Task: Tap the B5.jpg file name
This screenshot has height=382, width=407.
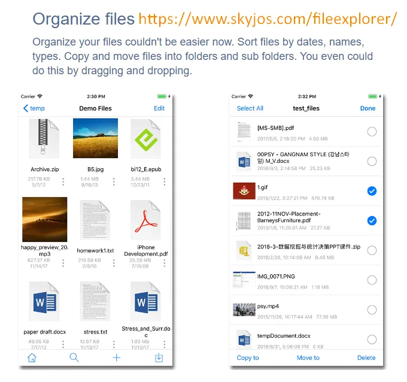Action: pyautogui.click(x=96, y=169)
